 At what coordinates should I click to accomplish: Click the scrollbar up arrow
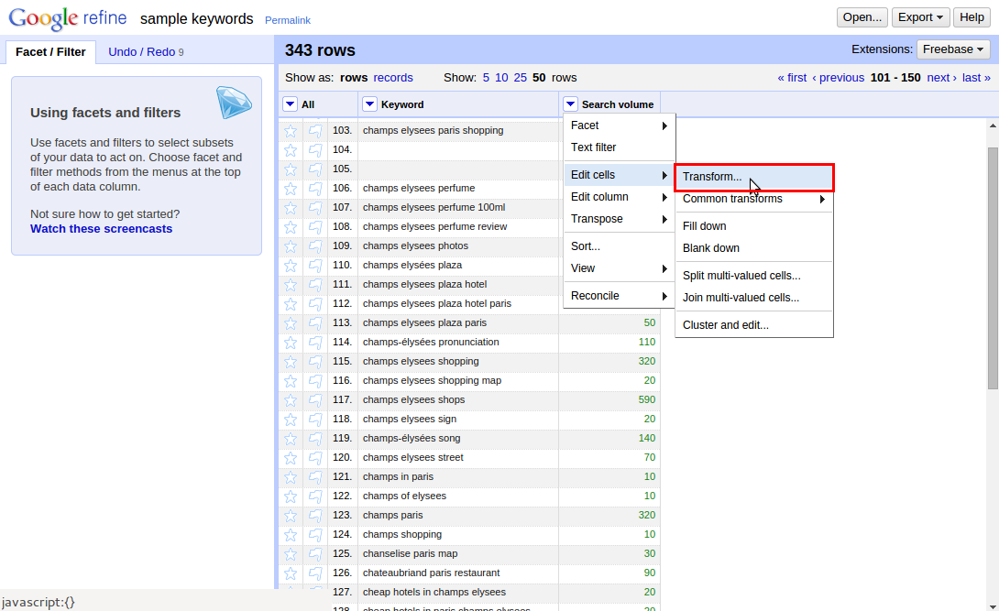tap(993, 126)
